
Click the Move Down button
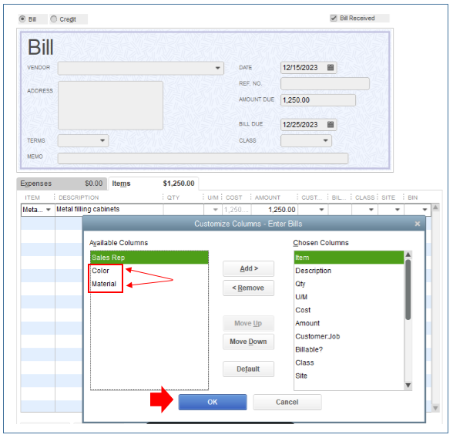[x=248, y=342]
